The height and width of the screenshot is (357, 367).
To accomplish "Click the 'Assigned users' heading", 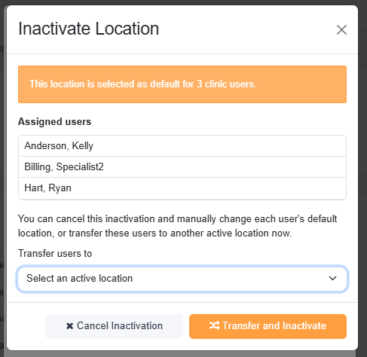I will pyautogui.click(x=54, y=121).
